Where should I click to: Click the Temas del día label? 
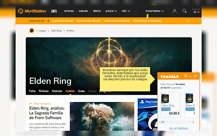click(x=37, y=21)
